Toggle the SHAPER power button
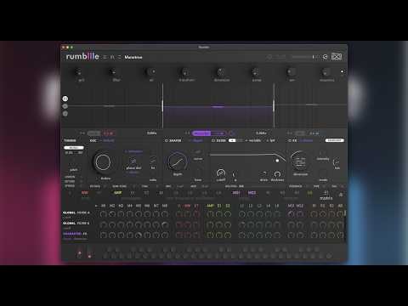The image size is (408, 306). point(167,140)
